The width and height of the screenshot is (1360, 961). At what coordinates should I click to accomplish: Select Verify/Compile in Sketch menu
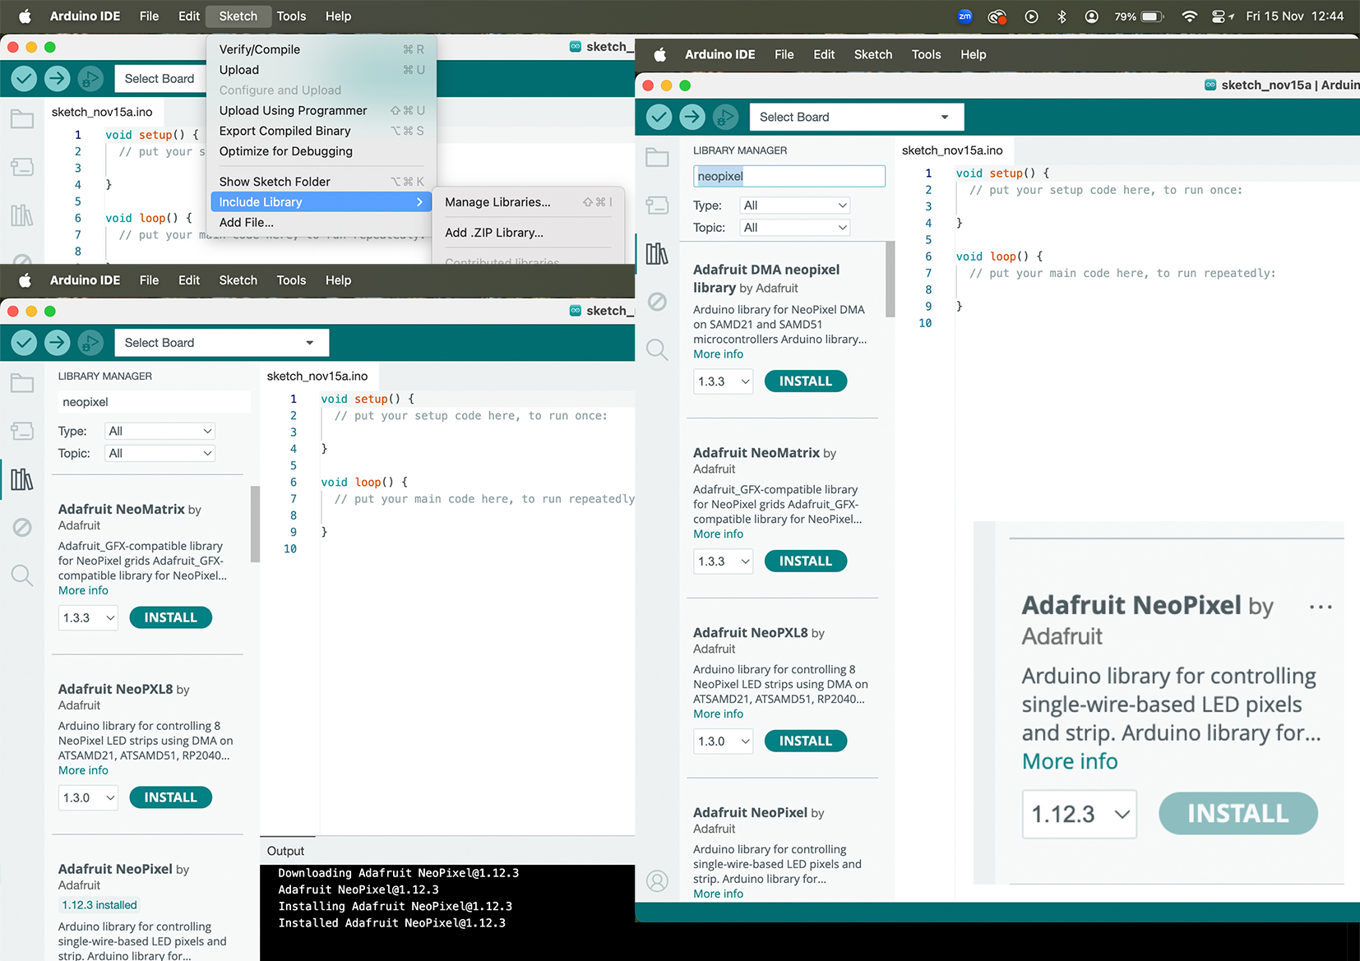click(321, 49)
